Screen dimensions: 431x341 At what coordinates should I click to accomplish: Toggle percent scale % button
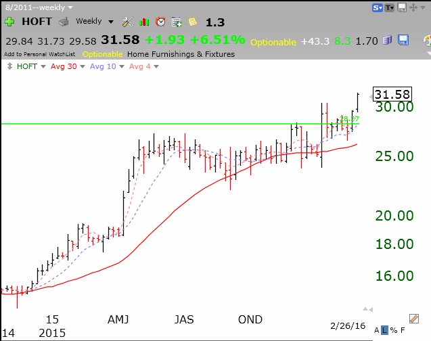click(x=394, y=330)
